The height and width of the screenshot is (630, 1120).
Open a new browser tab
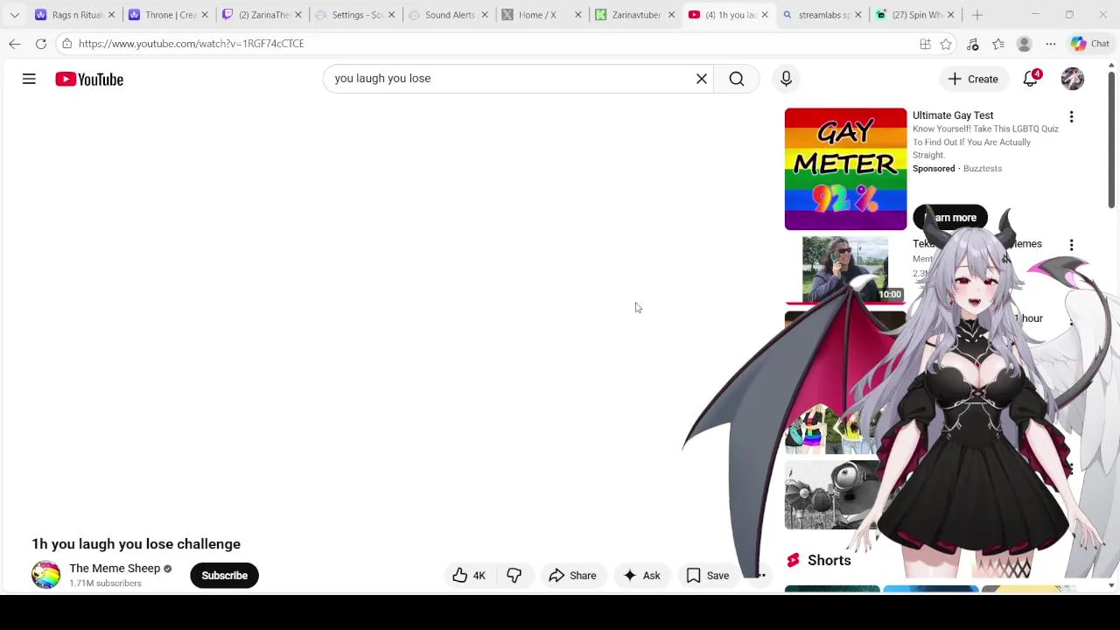[x=977, y=15]
